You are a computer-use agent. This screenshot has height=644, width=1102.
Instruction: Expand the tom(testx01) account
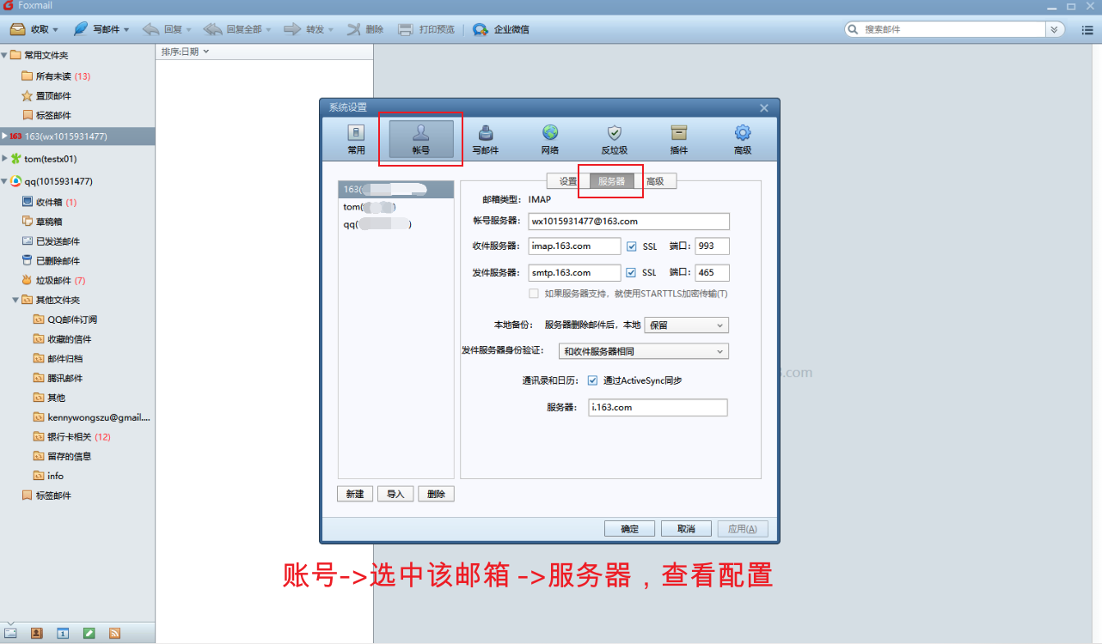point(4,159)
